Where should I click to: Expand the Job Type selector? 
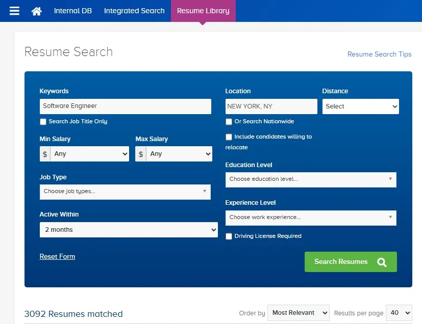(125, 192)
